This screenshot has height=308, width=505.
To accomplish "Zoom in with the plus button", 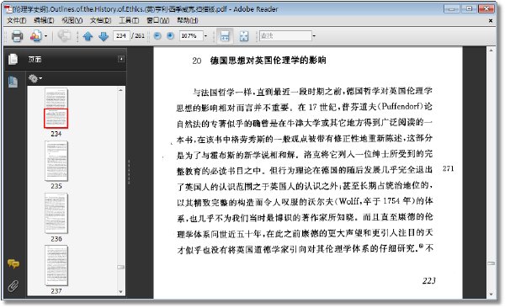I will [170, 35].
